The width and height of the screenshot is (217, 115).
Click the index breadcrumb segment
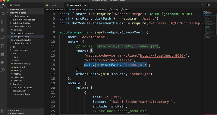click(127, 10)
